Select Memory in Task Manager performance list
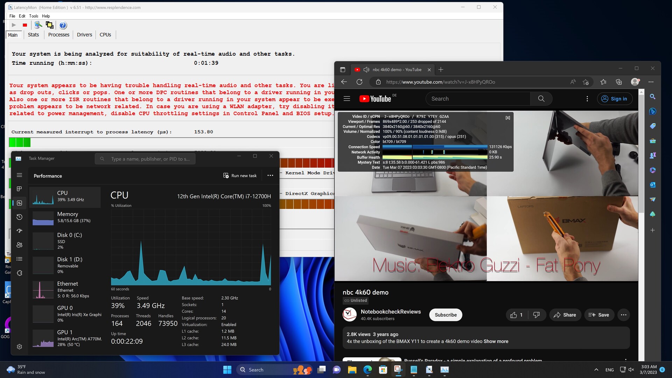Image resolution: width=672 pixels, height=378 pixels. point(65,218)
